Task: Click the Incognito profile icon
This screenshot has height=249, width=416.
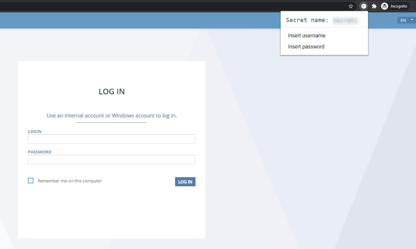Action: point(385,6)
